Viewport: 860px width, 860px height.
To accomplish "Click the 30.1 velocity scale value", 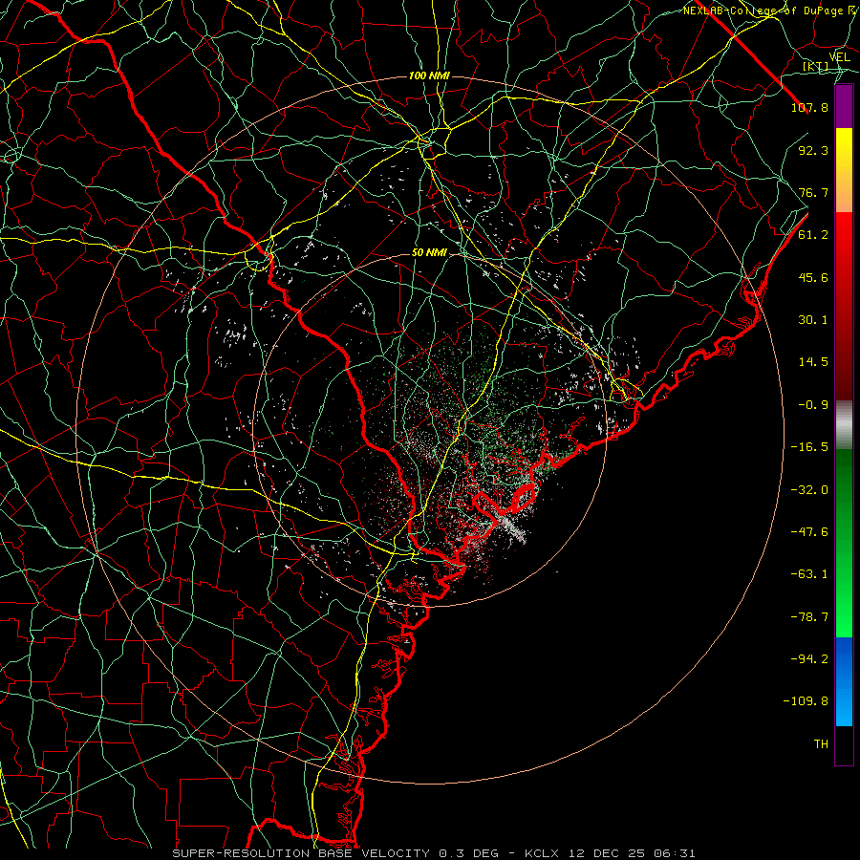I will coord(813,320).
